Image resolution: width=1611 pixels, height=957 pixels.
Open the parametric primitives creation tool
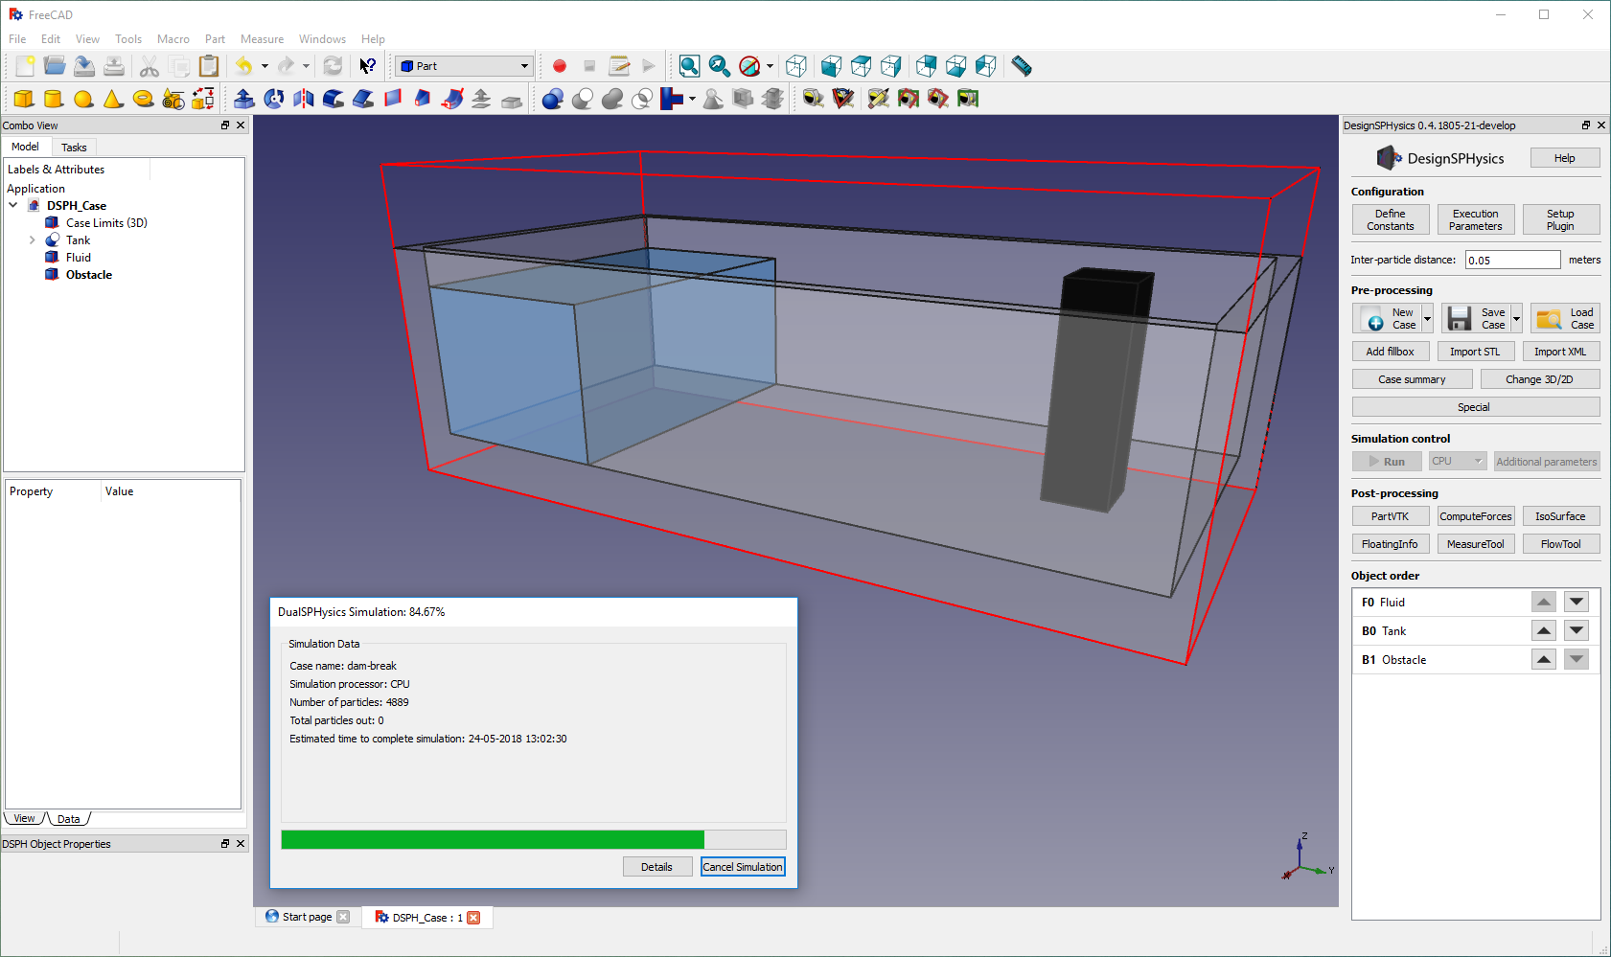(173, 99)
